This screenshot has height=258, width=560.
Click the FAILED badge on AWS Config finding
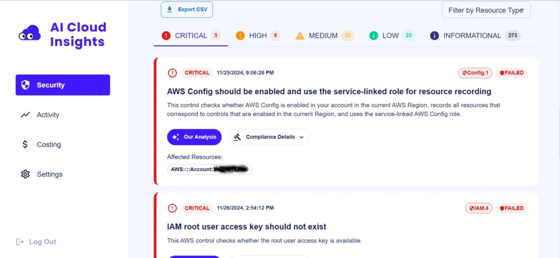(511, 73)
